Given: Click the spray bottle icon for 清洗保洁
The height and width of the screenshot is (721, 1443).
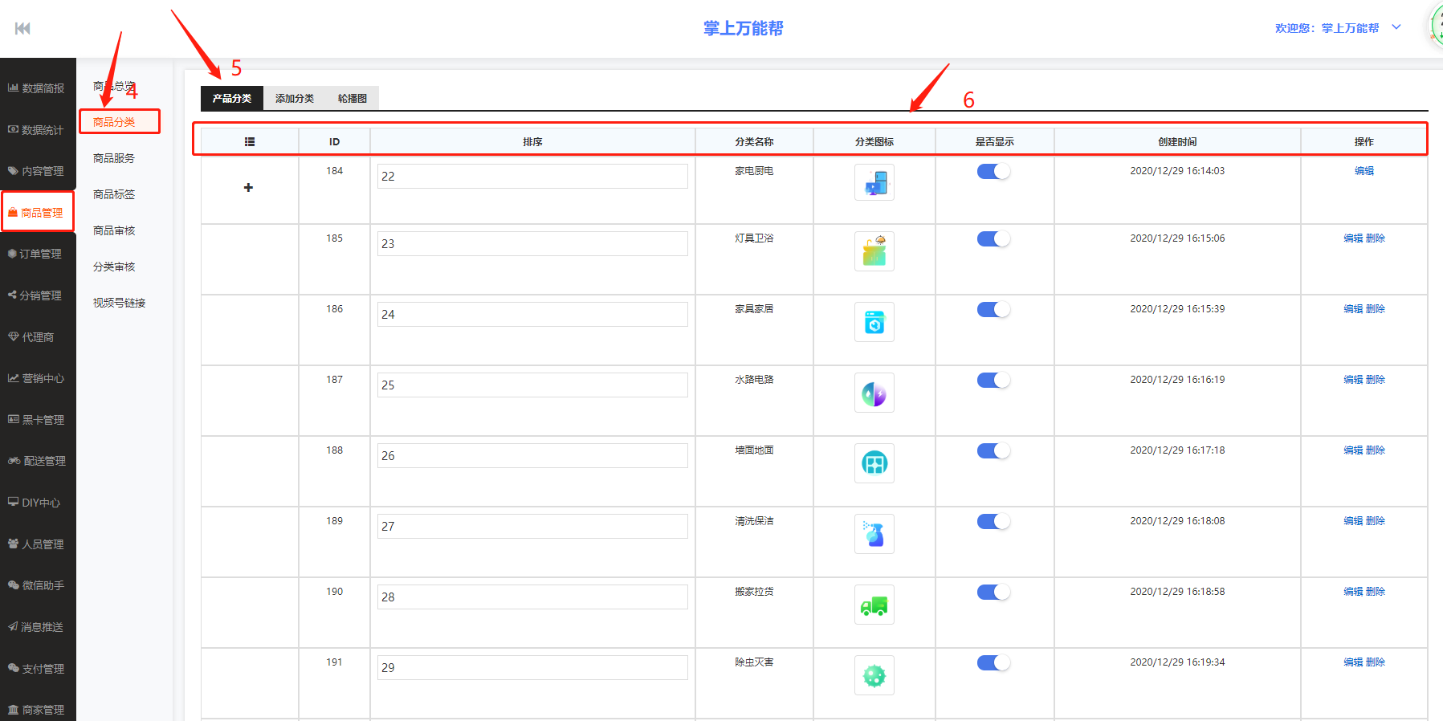Looking at the screenshot, I should click(x=874, y=535).
